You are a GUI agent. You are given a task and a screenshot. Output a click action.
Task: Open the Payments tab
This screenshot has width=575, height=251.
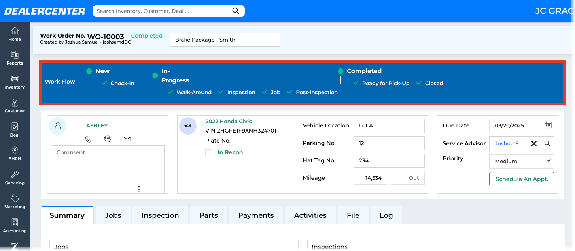click(256, 215)
